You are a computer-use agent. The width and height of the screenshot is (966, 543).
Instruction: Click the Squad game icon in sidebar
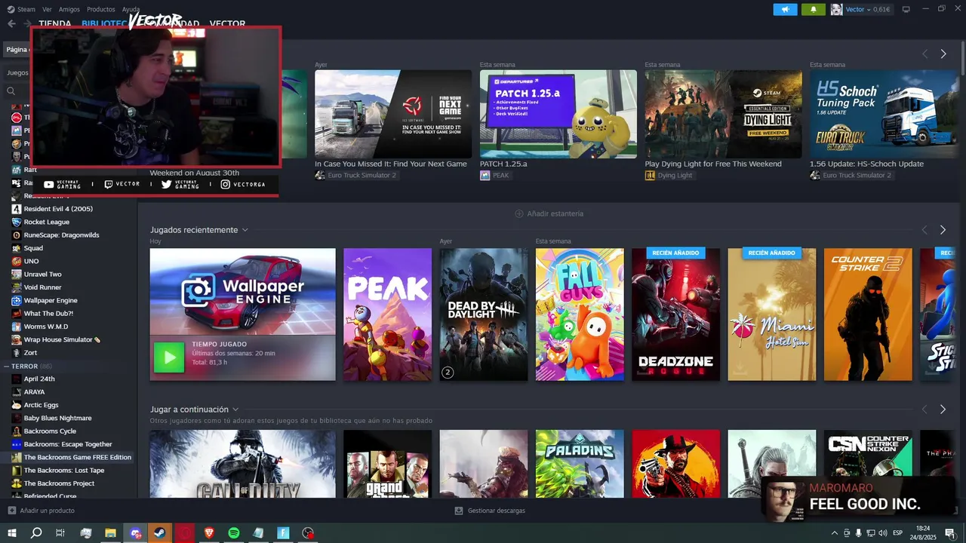click(x=17, y=248)
